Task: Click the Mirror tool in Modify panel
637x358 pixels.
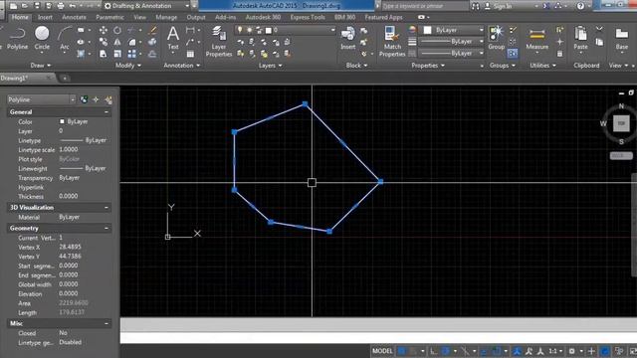Action: pyautogui.click(x=117, y=42)
